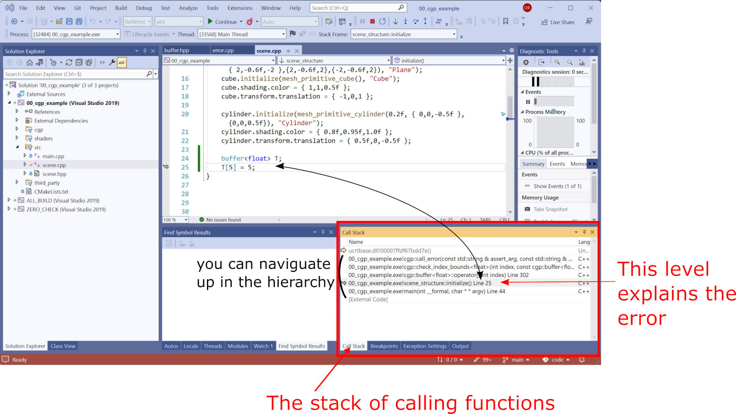
Task: Switch to the Class View tab
Action: click(x=63, y=346)
